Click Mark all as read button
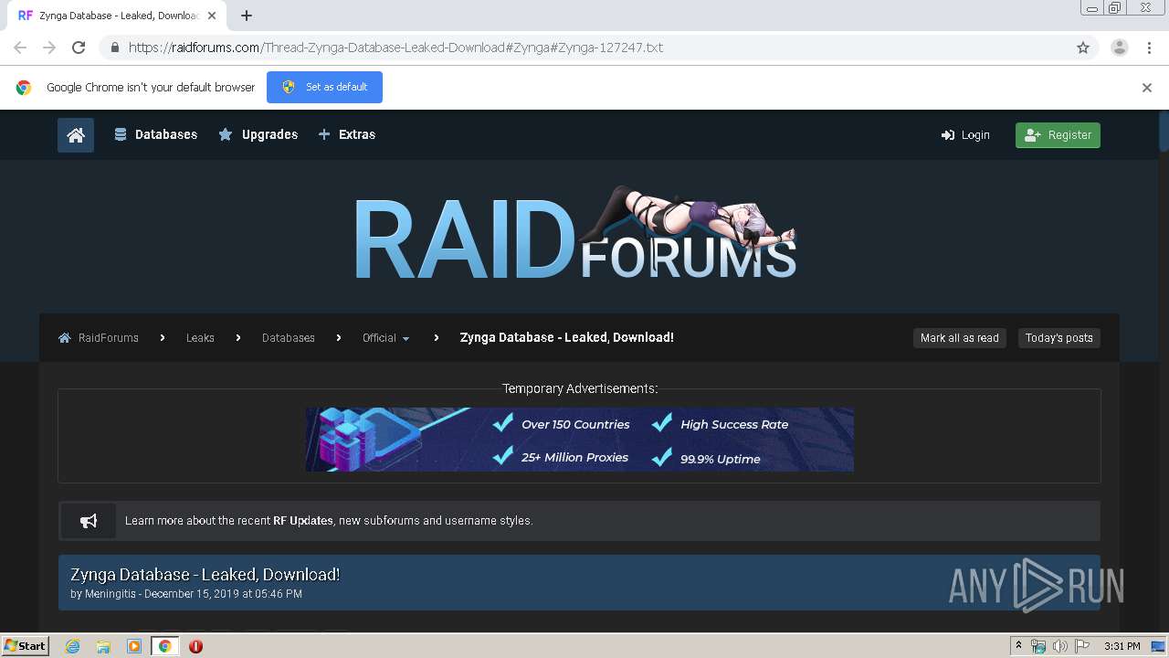Screen dimensions: 1169x658 (960, 338)
